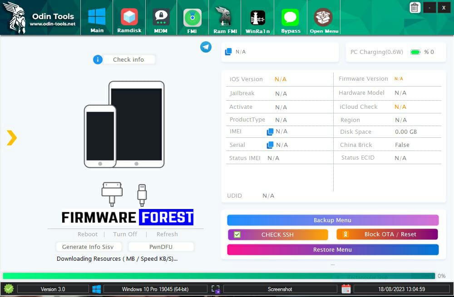Click the PwnDFU button
The height and width of the screenshot is (297, 454).
160,247
